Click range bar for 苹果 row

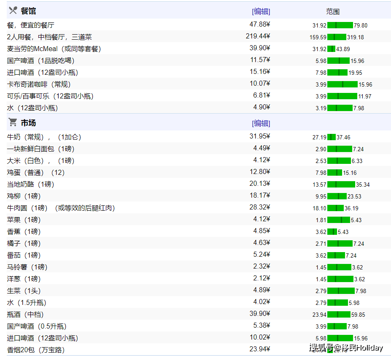click(339, 220)
